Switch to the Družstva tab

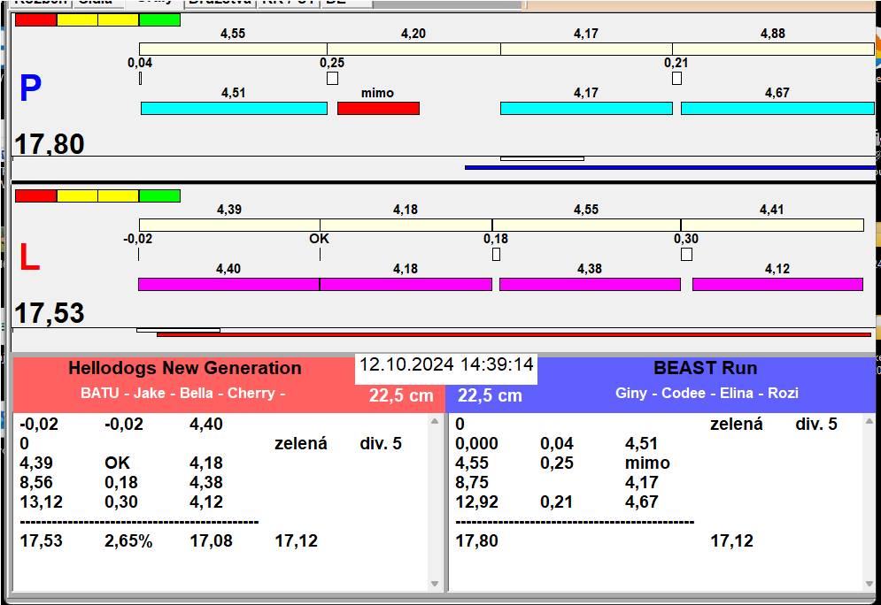pyautogui.click(x=220, y=3)
